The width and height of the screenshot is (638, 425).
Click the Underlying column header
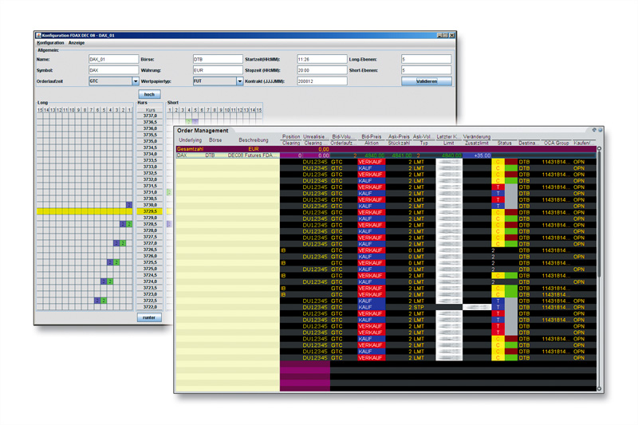coord(190,140)
